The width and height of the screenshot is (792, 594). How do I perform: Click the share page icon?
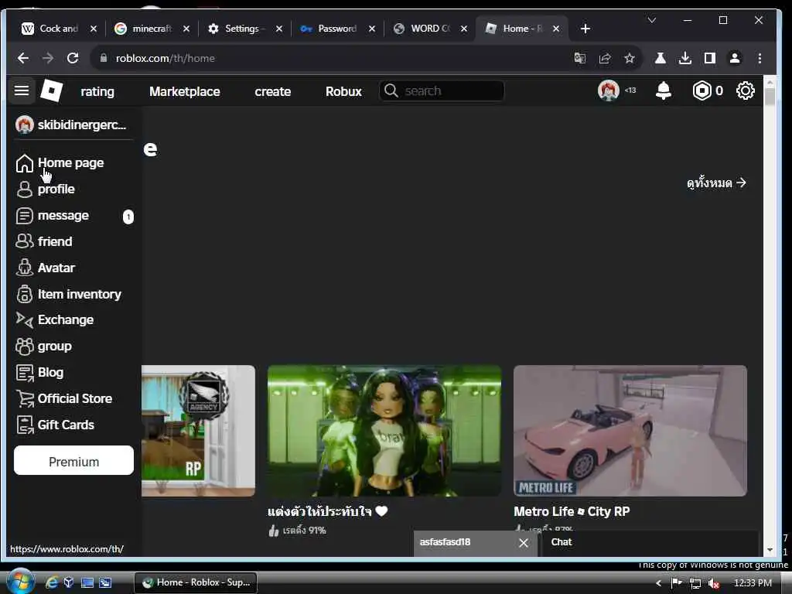point(605,59)
